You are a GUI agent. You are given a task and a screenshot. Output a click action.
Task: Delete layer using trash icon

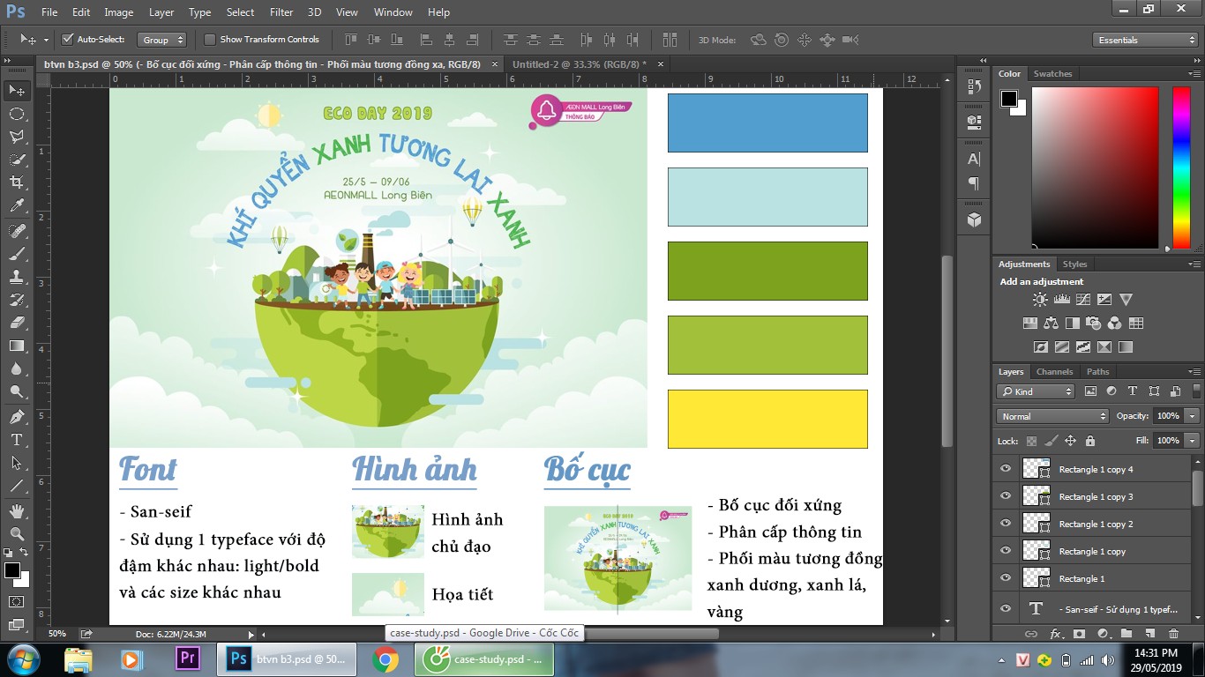(1173, 633)
